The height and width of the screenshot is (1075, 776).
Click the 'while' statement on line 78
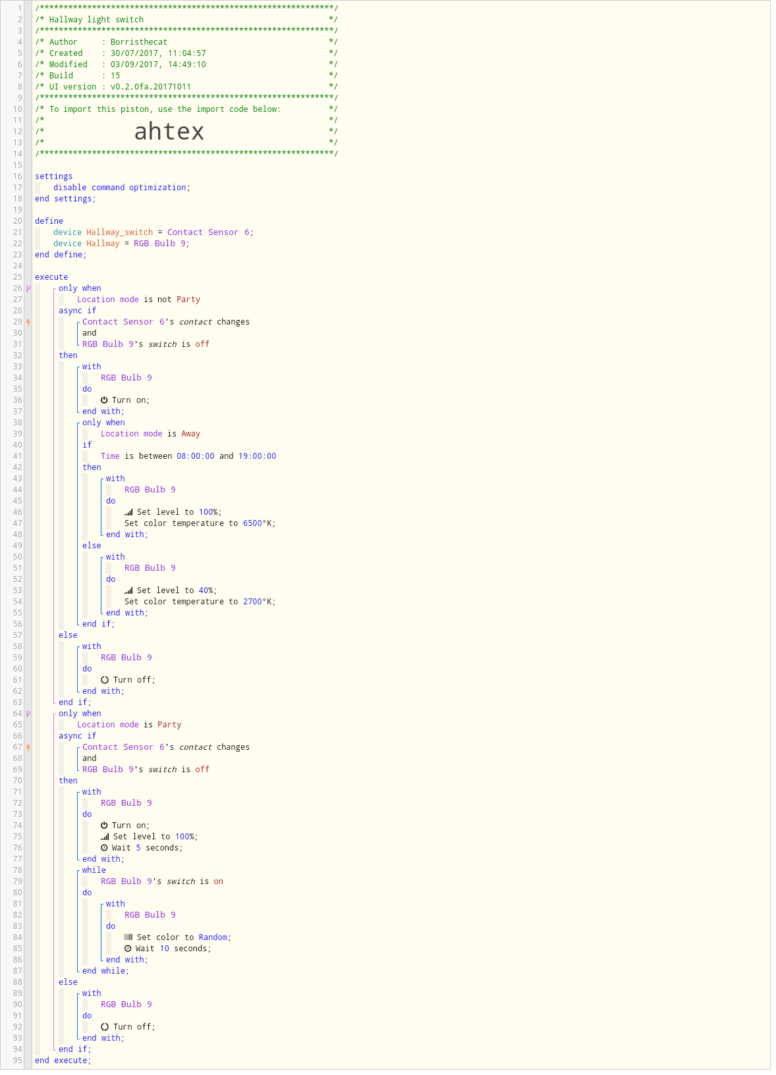pyautogui.click(x=94, y=870)
